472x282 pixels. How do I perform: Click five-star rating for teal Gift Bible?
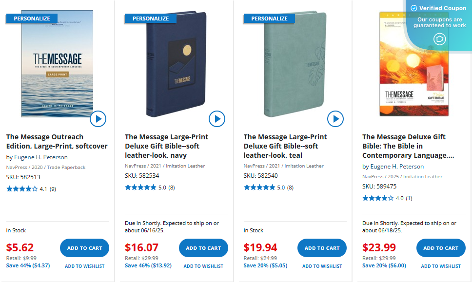pyautogui.click(x=259, y=188)
